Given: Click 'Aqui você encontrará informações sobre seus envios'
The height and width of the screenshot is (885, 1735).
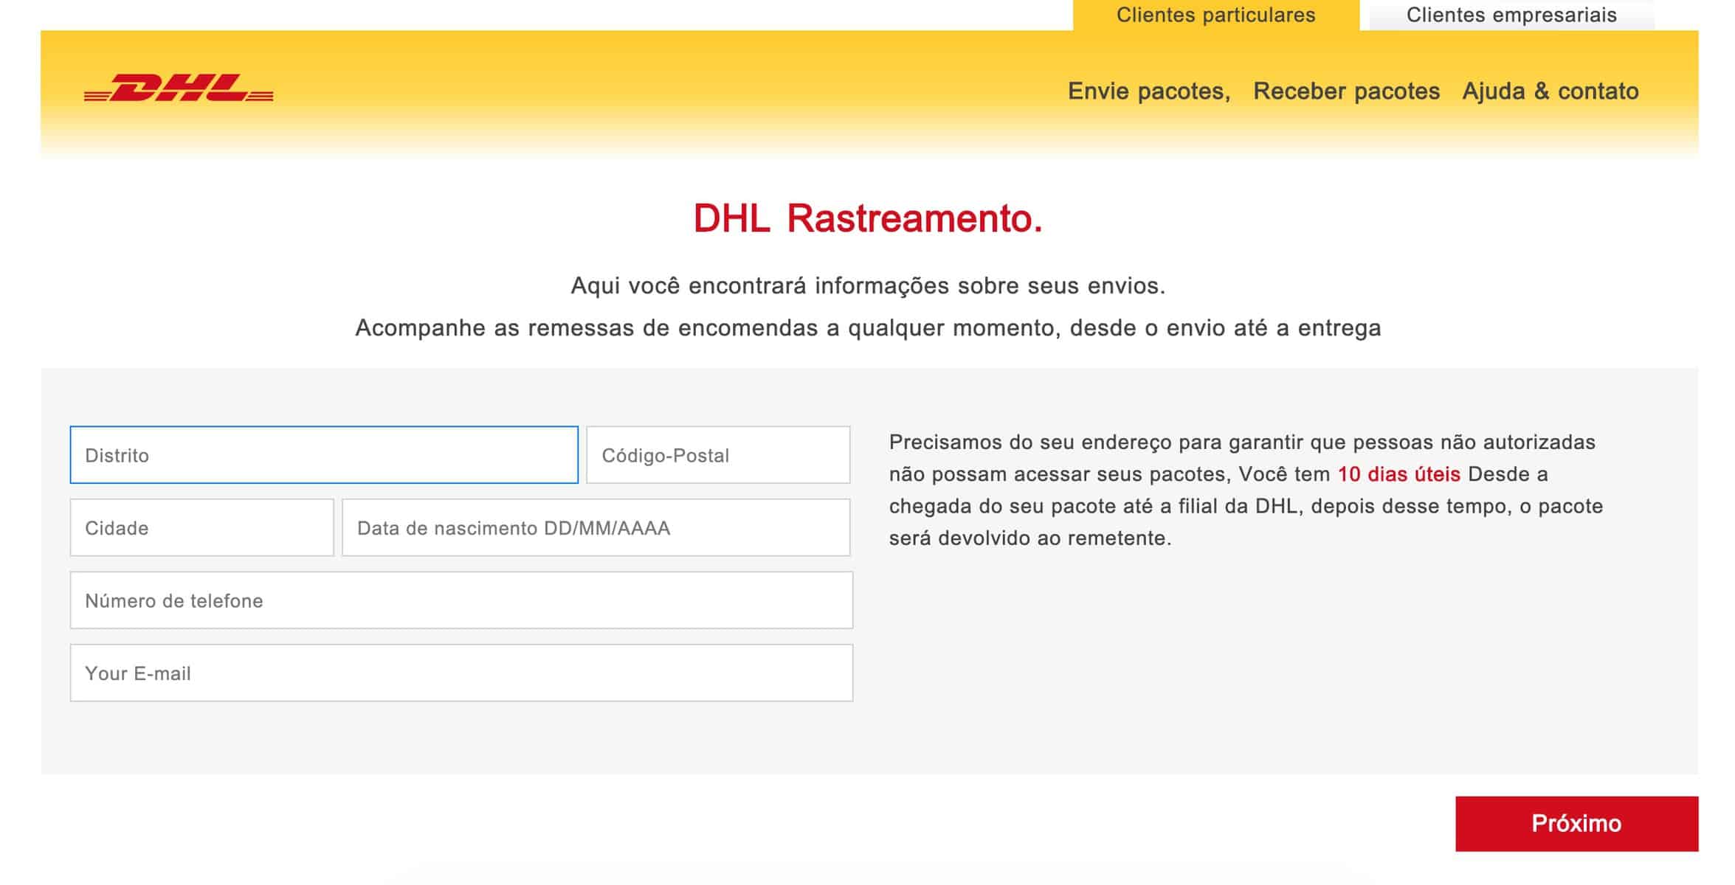Looking at the screenshot, I should click(x=868, y=286).
